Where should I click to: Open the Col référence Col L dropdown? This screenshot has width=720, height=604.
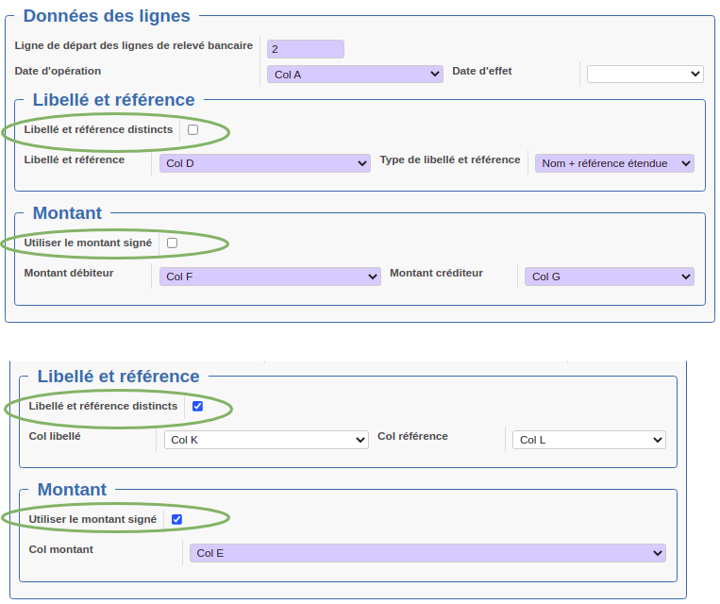coord(589,440)
